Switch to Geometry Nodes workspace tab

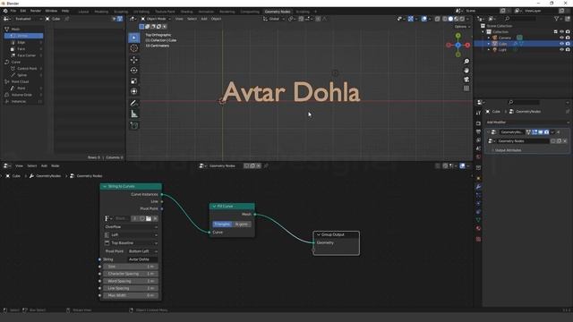pos(278,12)
